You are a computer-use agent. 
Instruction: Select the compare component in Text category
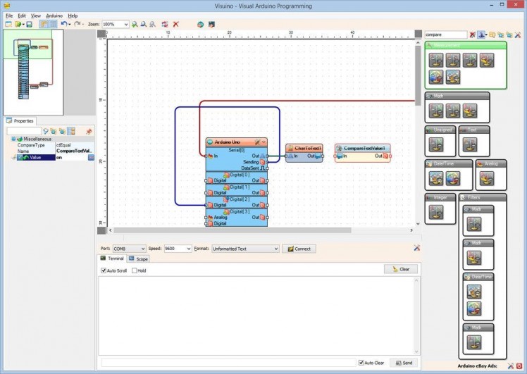click(x=469, y=144)
